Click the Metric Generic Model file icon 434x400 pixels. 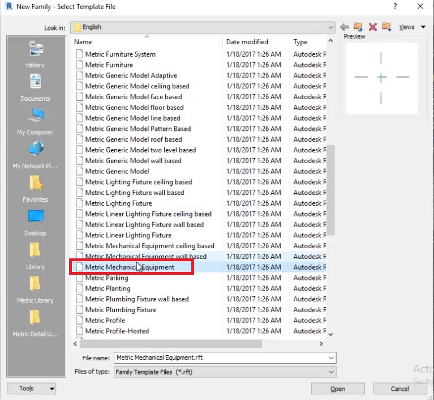[80, 171]
